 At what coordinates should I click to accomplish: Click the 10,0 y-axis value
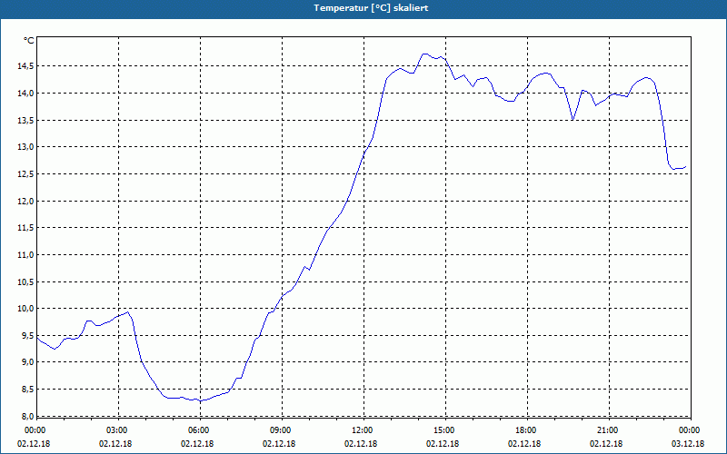click(26, 309)
